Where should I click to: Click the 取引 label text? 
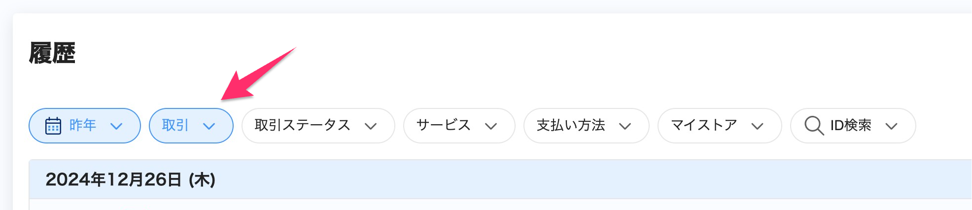175,125
